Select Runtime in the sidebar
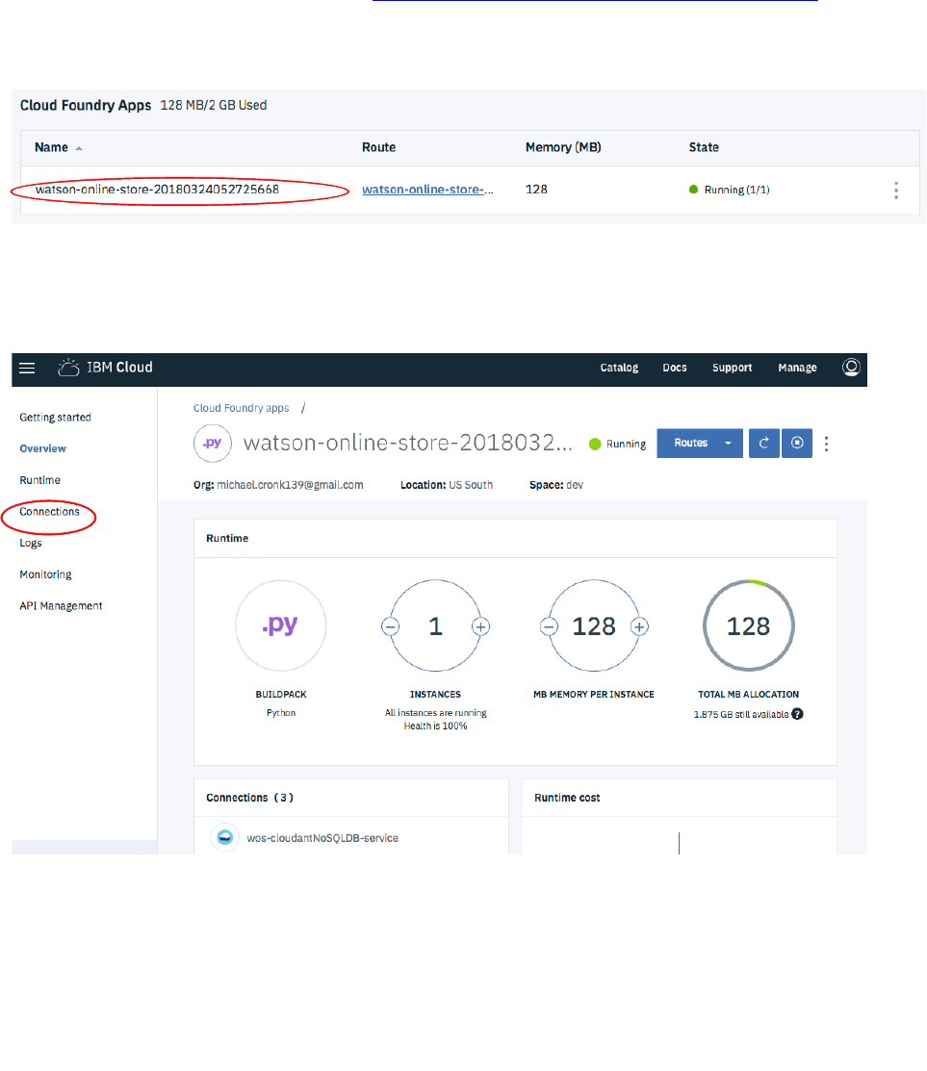The width and height of the screenshot is (927, 1071). click(x=40, y=480)
